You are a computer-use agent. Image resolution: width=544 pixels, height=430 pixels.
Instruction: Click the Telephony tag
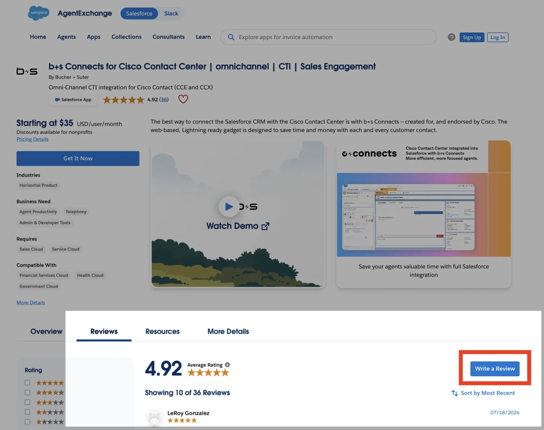76,212
